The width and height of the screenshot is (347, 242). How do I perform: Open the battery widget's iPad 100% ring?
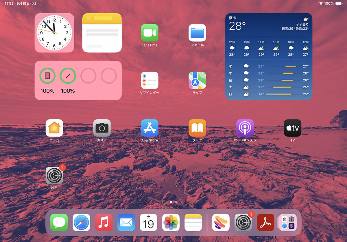click(x=47, y=76)
